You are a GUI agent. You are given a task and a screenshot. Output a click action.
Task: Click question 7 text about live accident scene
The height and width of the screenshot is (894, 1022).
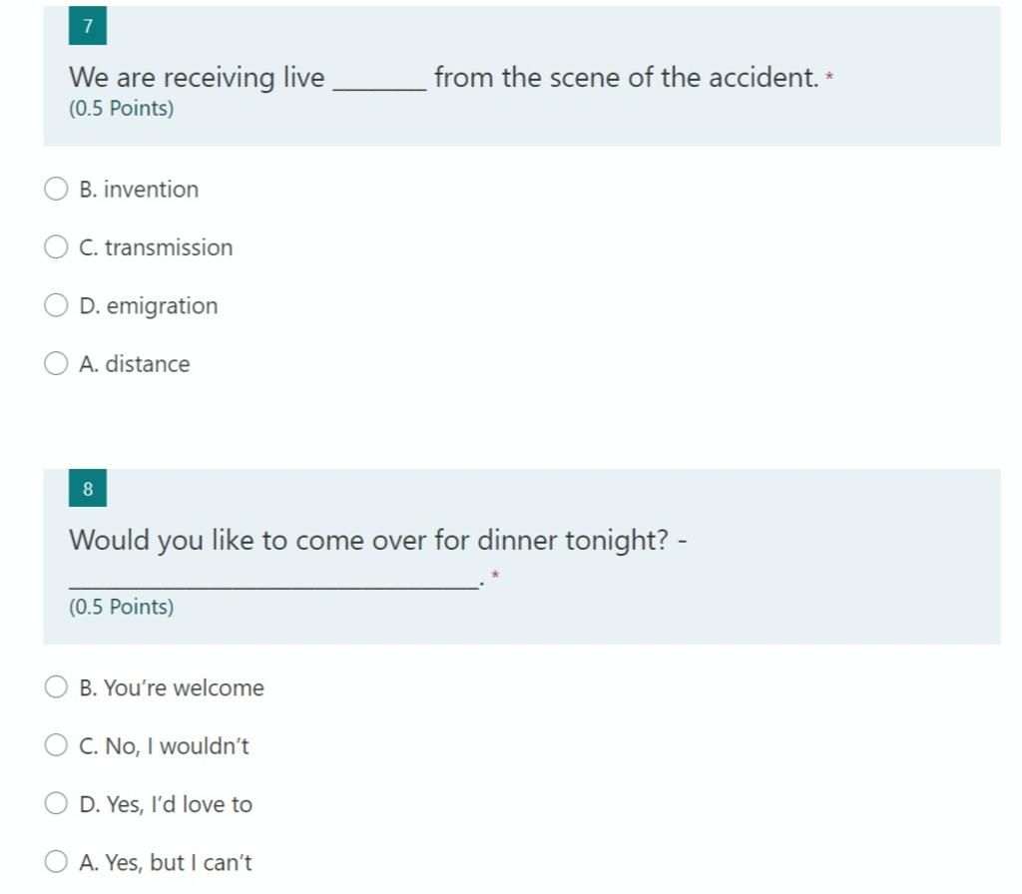444,78
